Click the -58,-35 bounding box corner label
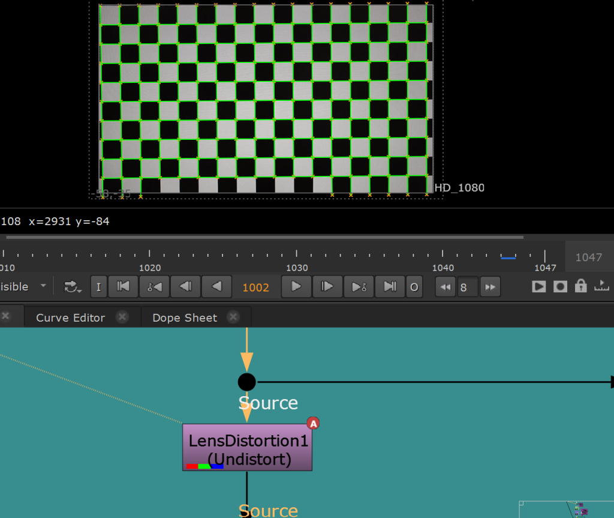Image resolution: width=614 pixels, height=518 pixels. tap(111, 193)
